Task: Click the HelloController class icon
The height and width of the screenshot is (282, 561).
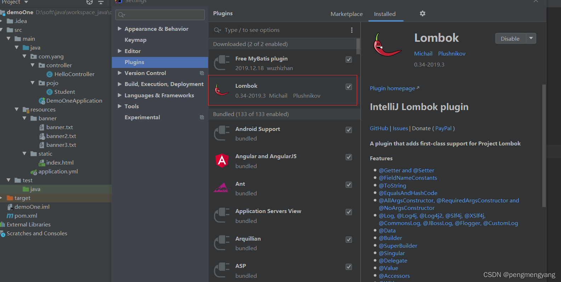Action: pyautogui.click(x=50, y=74)
